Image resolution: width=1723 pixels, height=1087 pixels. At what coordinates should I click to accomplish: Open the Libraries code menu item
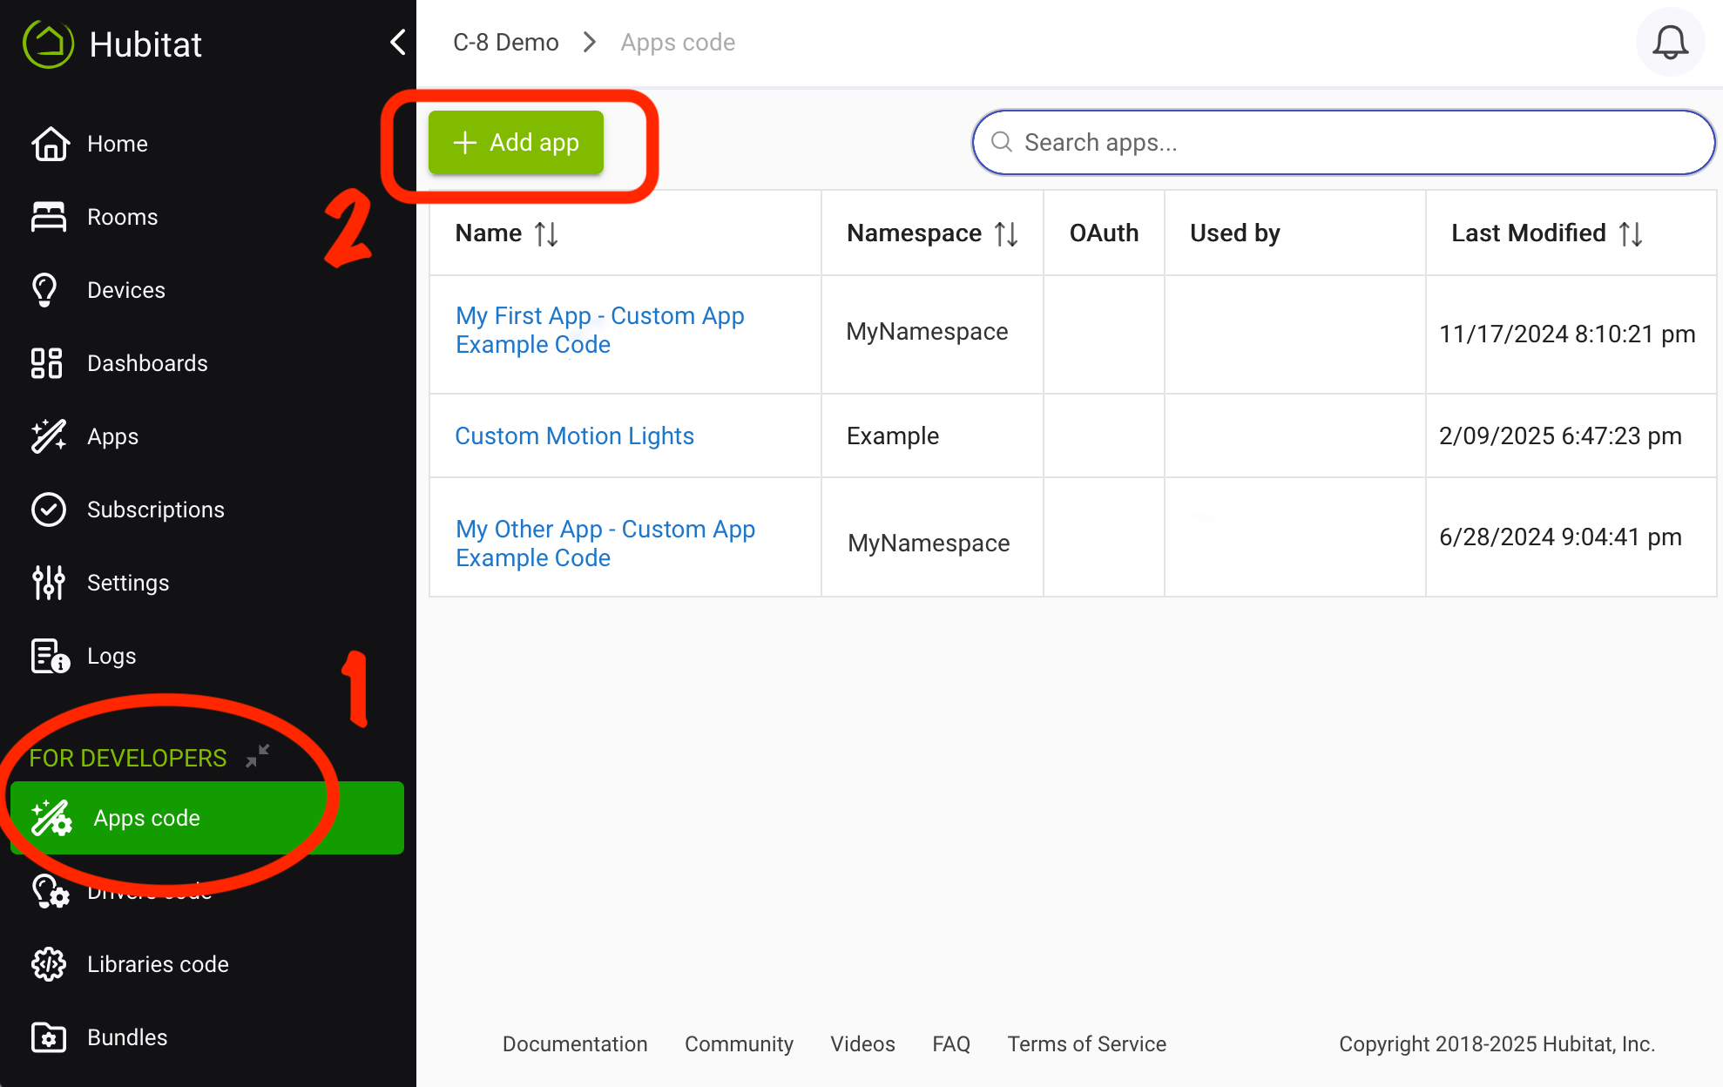click(x=208, y=964)
